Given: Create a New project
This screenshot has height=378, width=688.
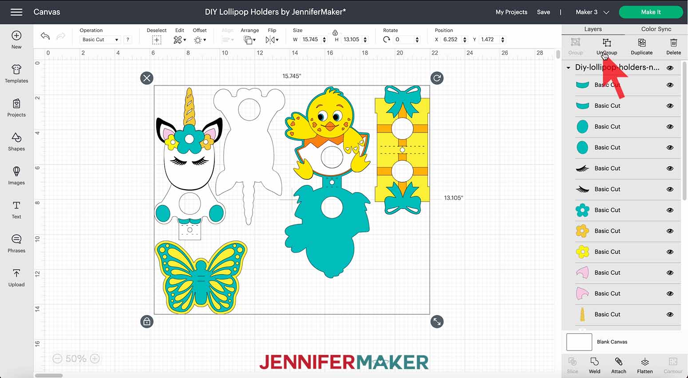Looking at the screenshot, I should pyautogui.click(x=16, y=40).
